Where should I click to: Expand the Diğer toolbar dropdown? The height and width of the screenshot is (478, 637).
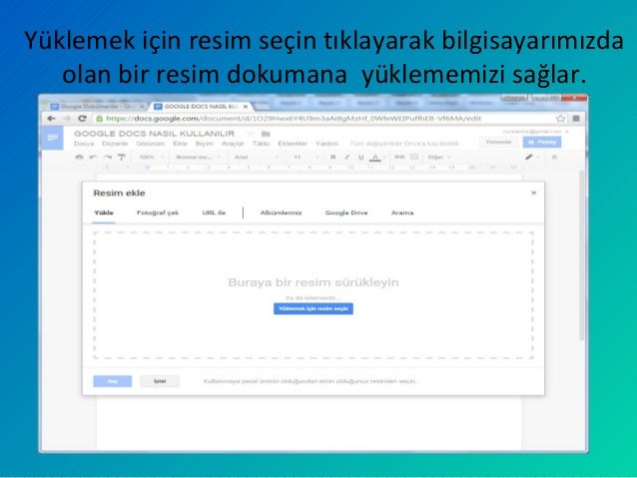tap(438, 157)
